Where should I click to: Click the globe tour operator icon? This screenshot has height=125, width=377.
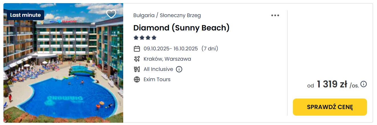[137, 79]
